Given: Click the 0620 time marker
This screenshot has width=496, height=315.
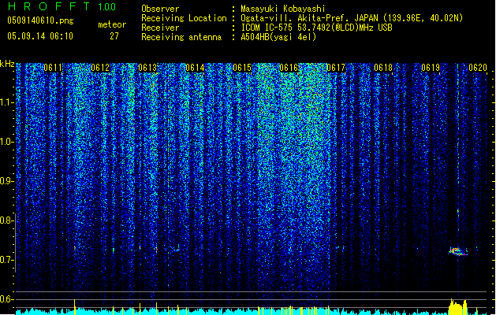Looking at the screenshot, I should tap(478, 68).
